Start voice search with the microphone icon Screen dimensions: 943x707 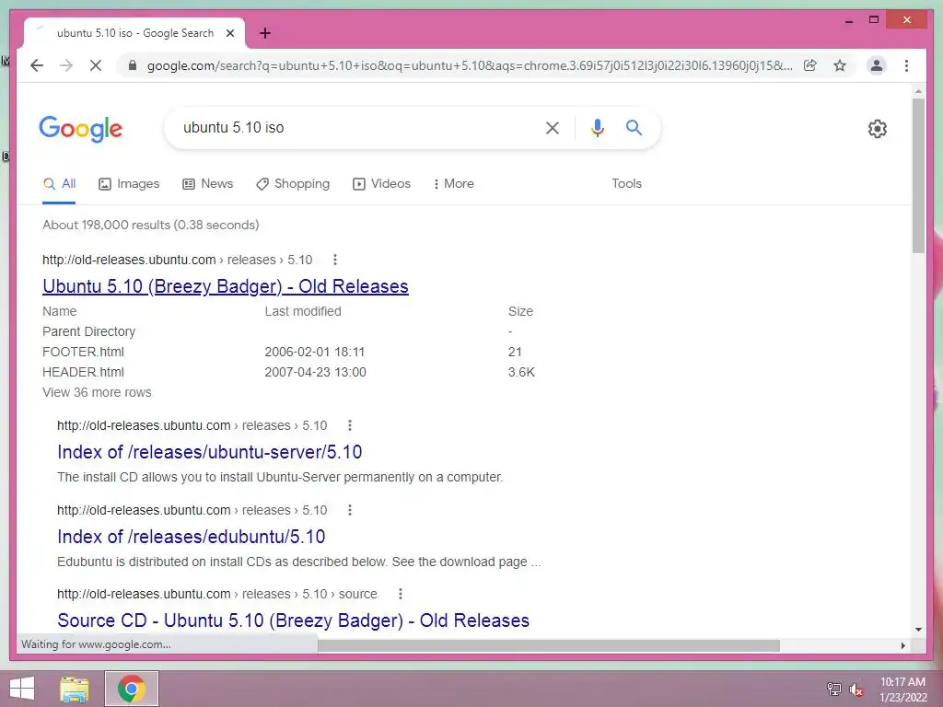tap(597, 127)
